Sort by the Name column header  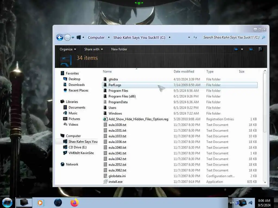pyautogui.click(x=107, y=71)
